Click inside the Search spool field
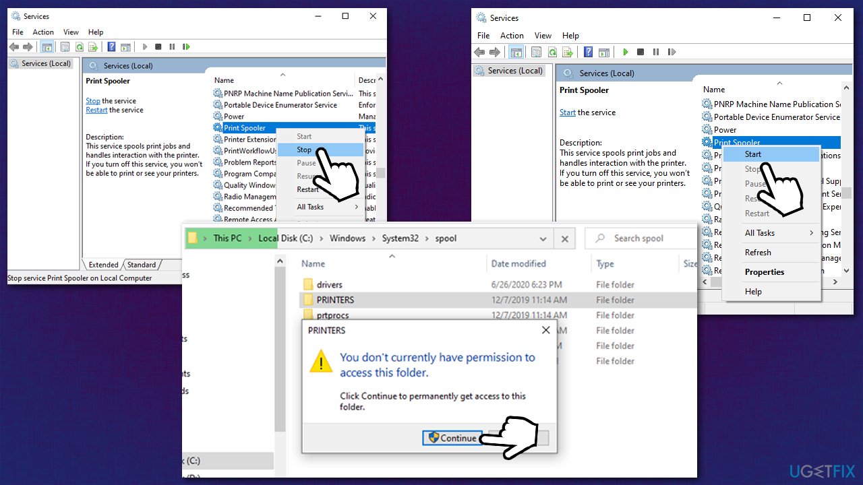The image size is (863, 485). 638,238
